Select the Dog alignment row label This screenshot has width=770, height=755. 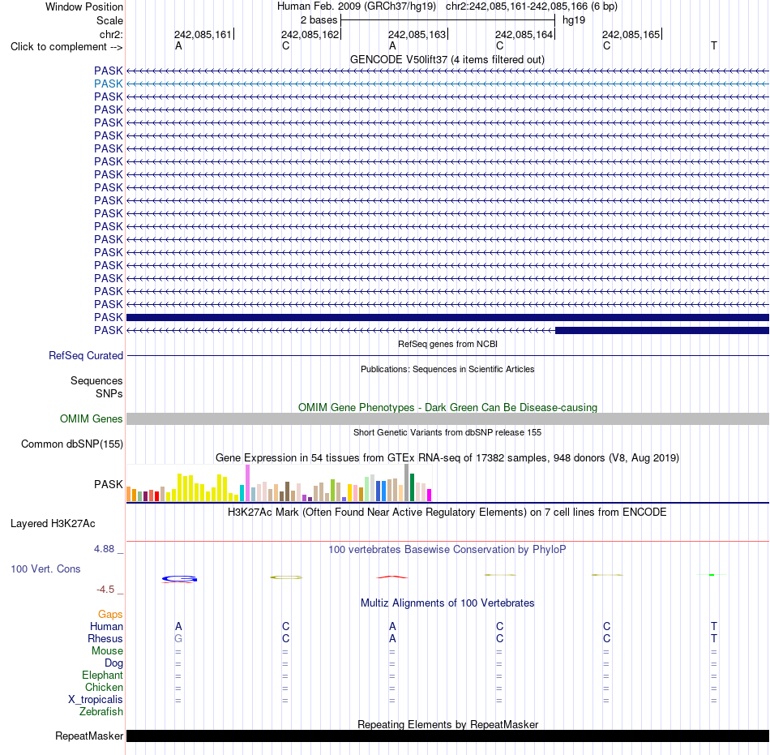pos(113,663)
